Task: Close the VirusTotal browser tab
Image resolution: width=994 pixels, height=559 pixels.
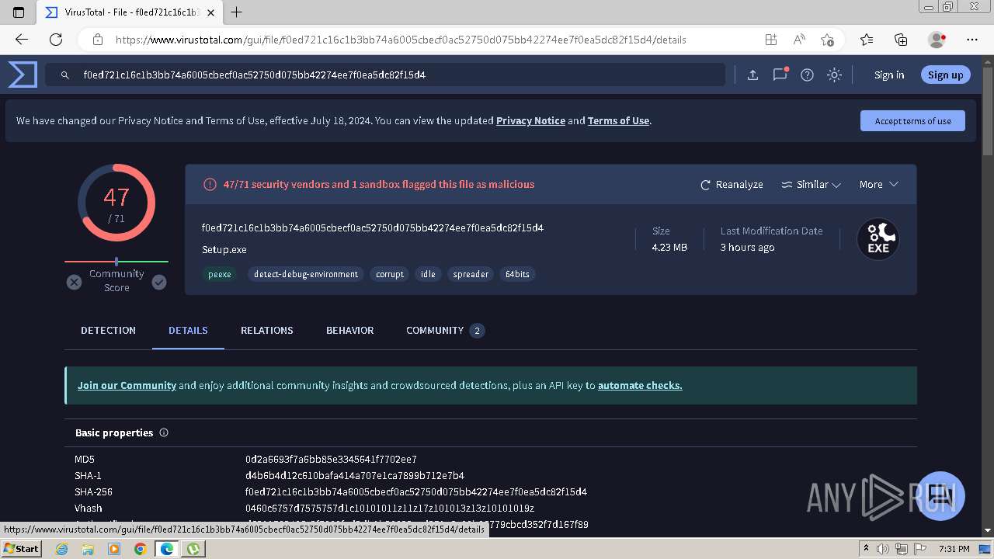Action: [x=210, y=12]
